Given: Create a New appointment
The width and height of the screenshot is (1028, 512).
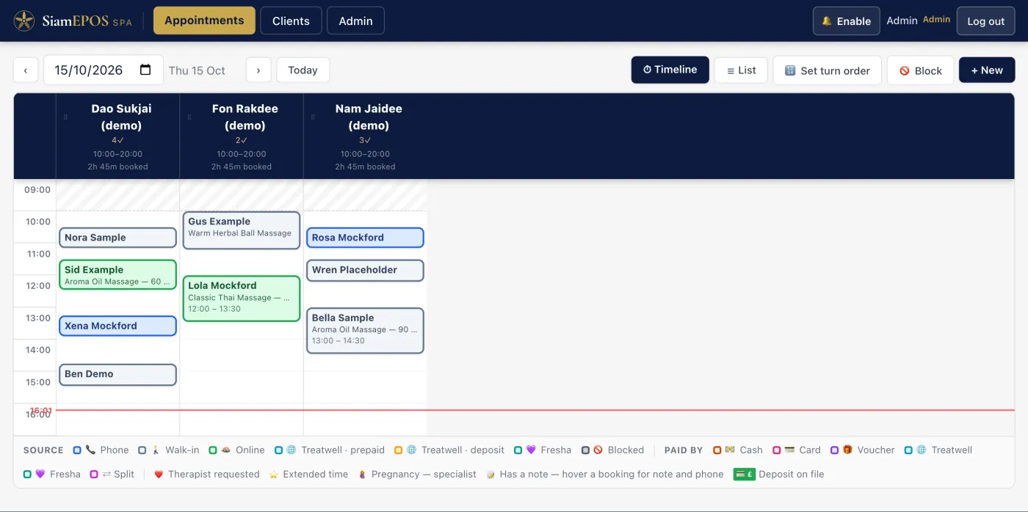Looking at the screenshot, I should click(987, 70).
